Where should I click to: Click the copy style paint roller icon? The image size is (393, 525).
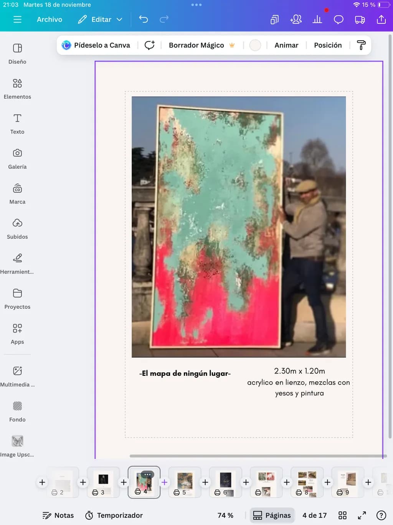click(x=361, y=45)
